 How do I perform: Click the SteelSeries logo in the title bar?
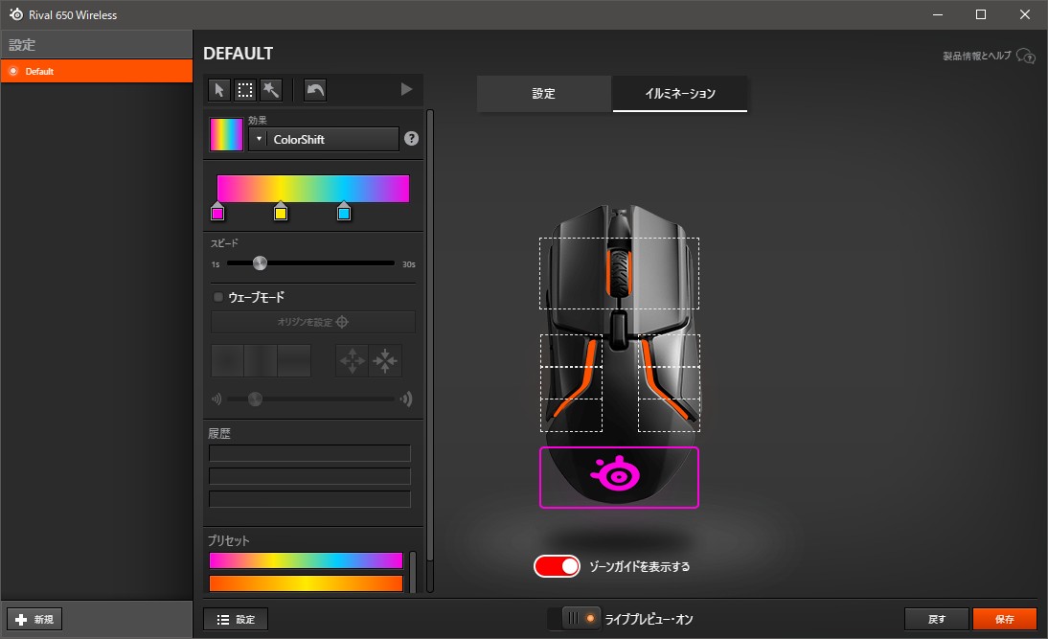16,14
